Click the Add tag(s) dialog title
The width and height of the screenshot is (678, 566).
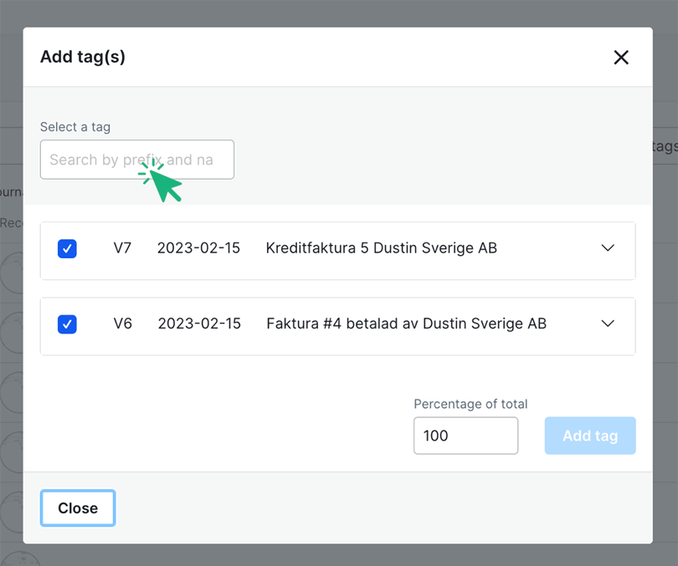[83, 57]
